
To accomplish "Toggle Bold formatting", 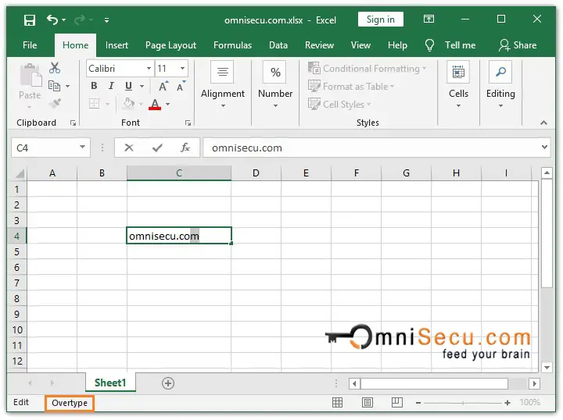I will point(94,86).
